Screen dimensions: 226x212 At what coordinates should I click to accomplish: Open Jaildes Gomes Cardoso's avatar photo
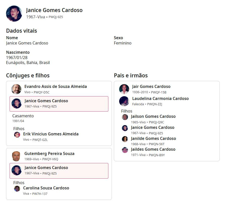(x=125, y=150)
